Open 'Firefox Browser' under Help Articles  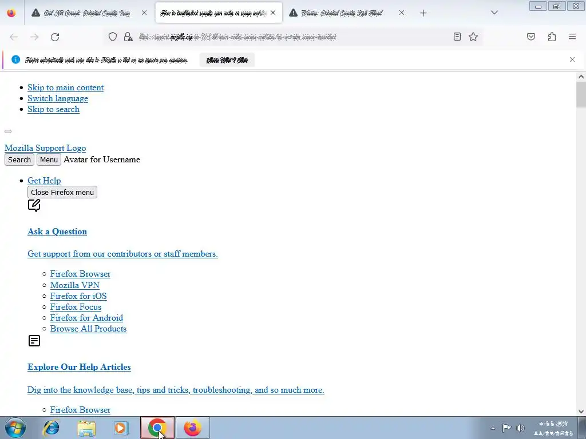click(80, 410)
